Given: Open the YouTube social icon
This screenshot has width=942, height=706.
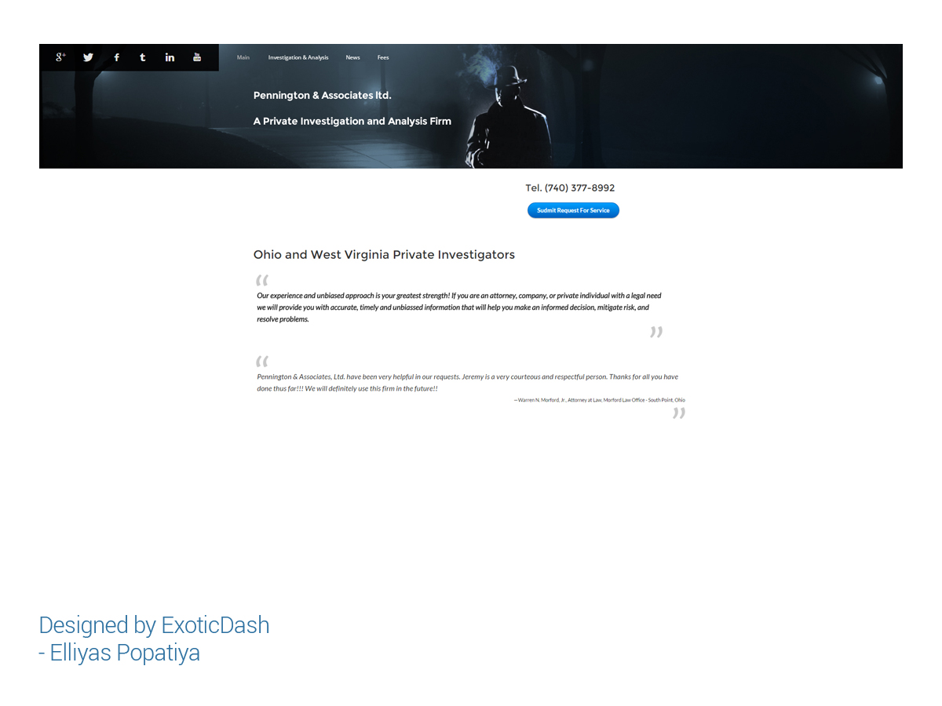Looking at the screenshot, I should (197, 56).
